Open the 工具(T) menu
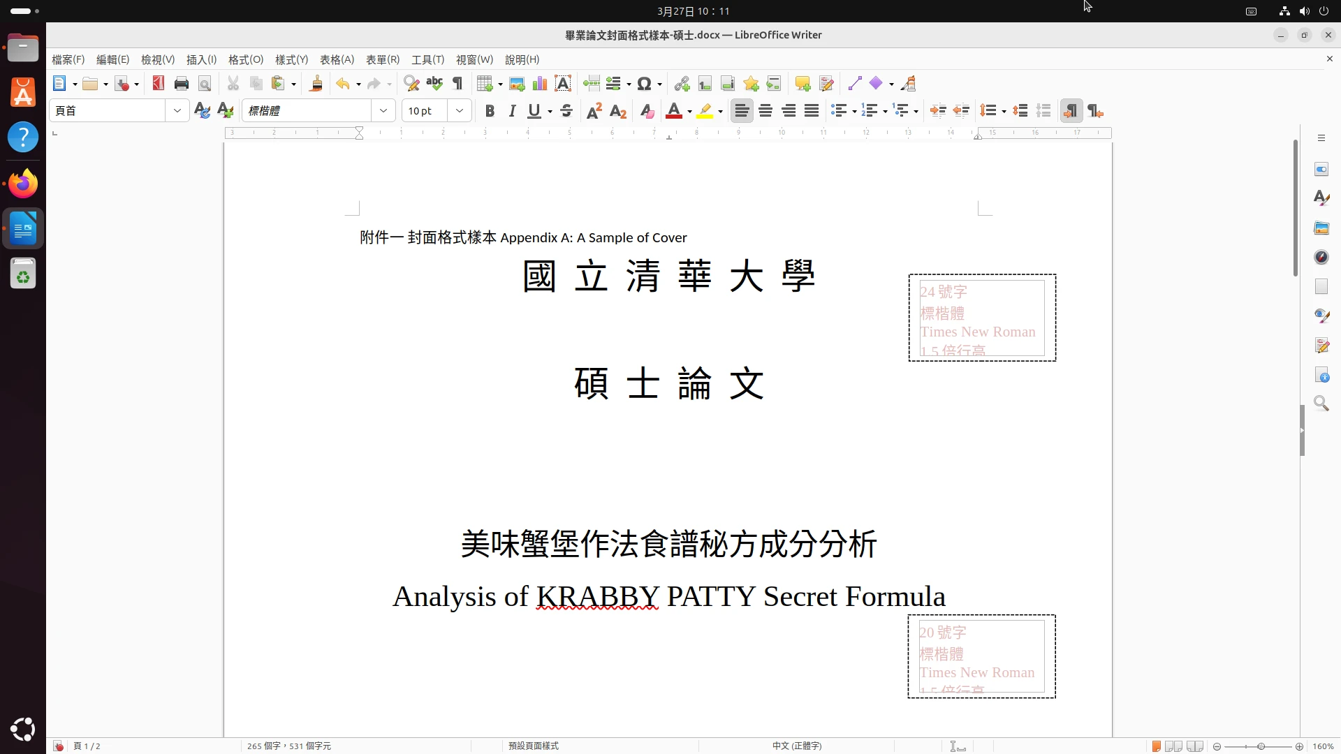The width and height of the screenshot is (1341, 754). (x=427, y=59)
